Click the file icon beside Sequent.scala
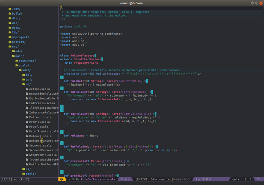The width and height of the screenshot is (264, 185). pos(27,146)
